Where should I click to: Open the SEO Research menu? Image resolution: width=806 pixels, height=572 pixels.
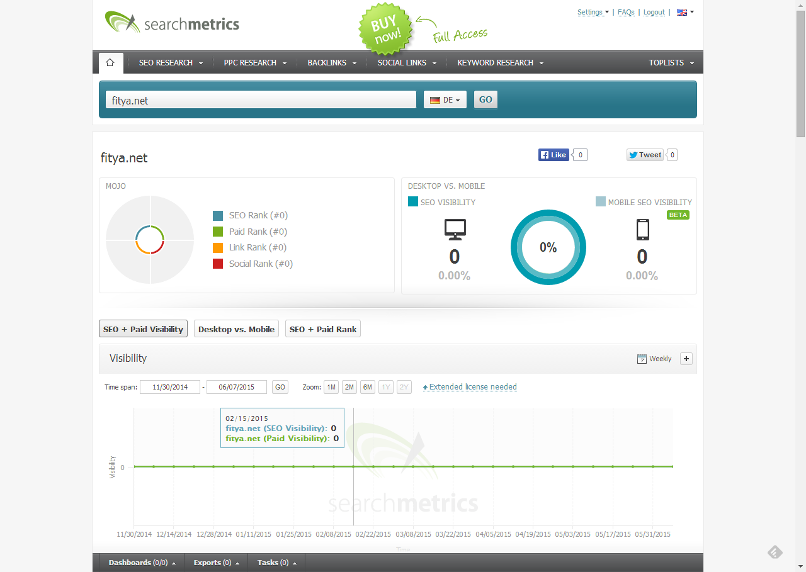171,62
